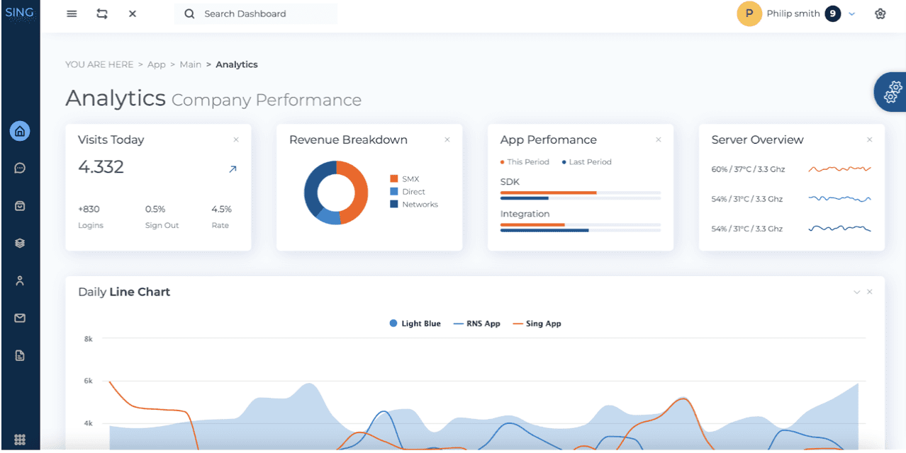Collapse the Daily Line Chart widget
Image resolution: width=906 pixels, height=453 pixels.
pos(857,291)
